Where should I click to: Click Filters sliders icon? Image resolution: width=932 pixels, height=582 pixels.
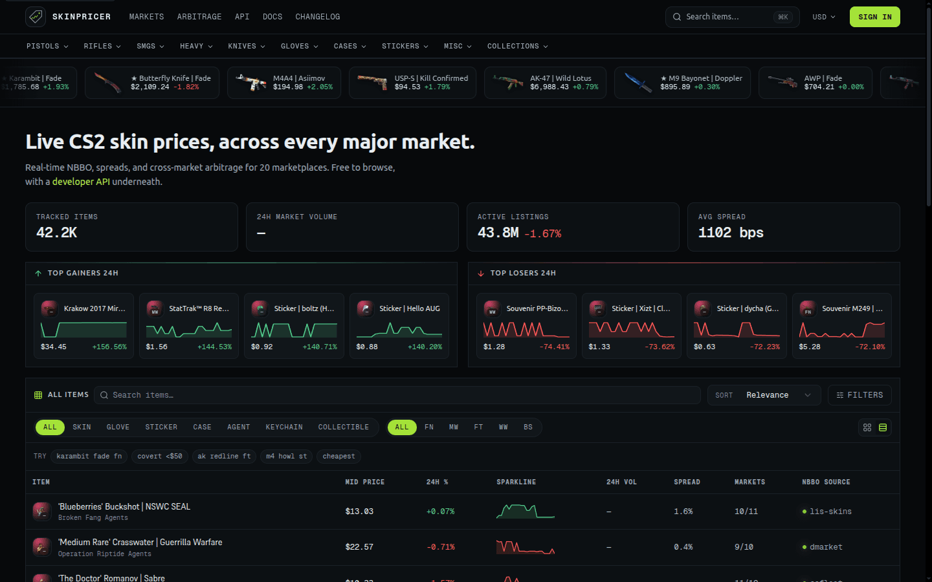click(x=840, y=395)
